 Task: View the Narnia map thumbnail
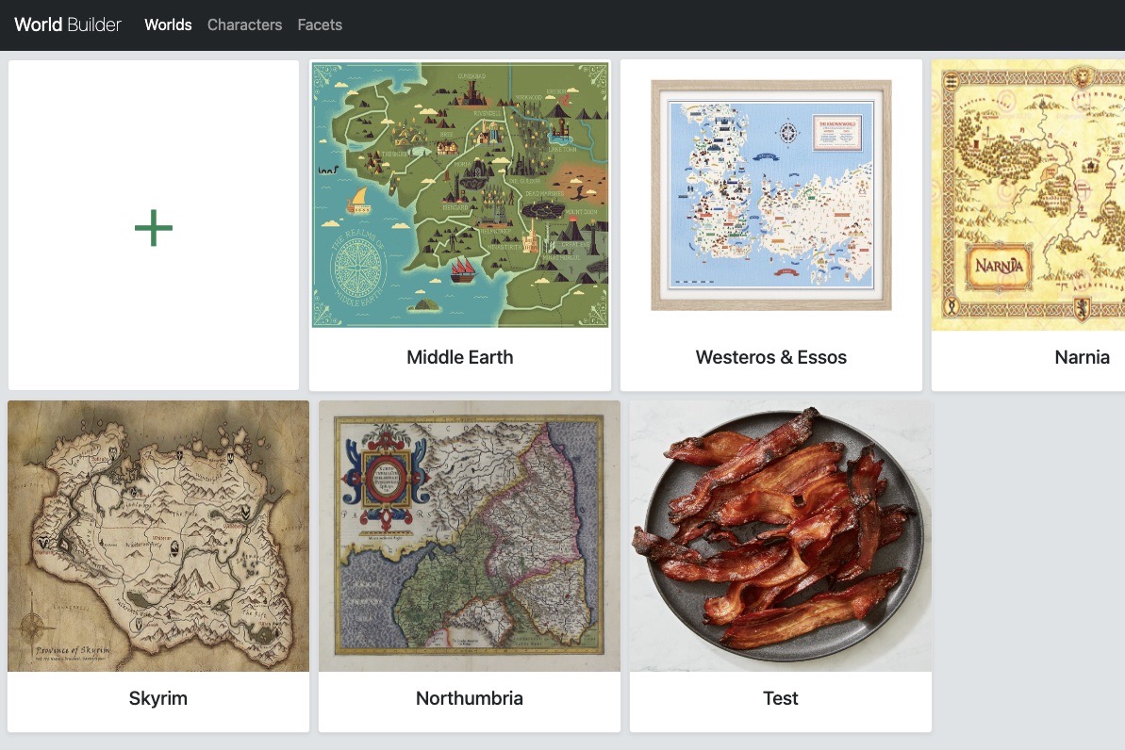tap(1028, 195)
